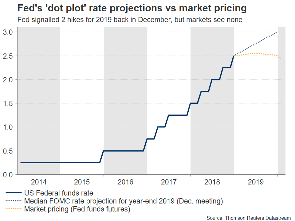The image size is (295, 221).
Task: Click the navy US Federal funds rate legend line
Action: [13, 193]
